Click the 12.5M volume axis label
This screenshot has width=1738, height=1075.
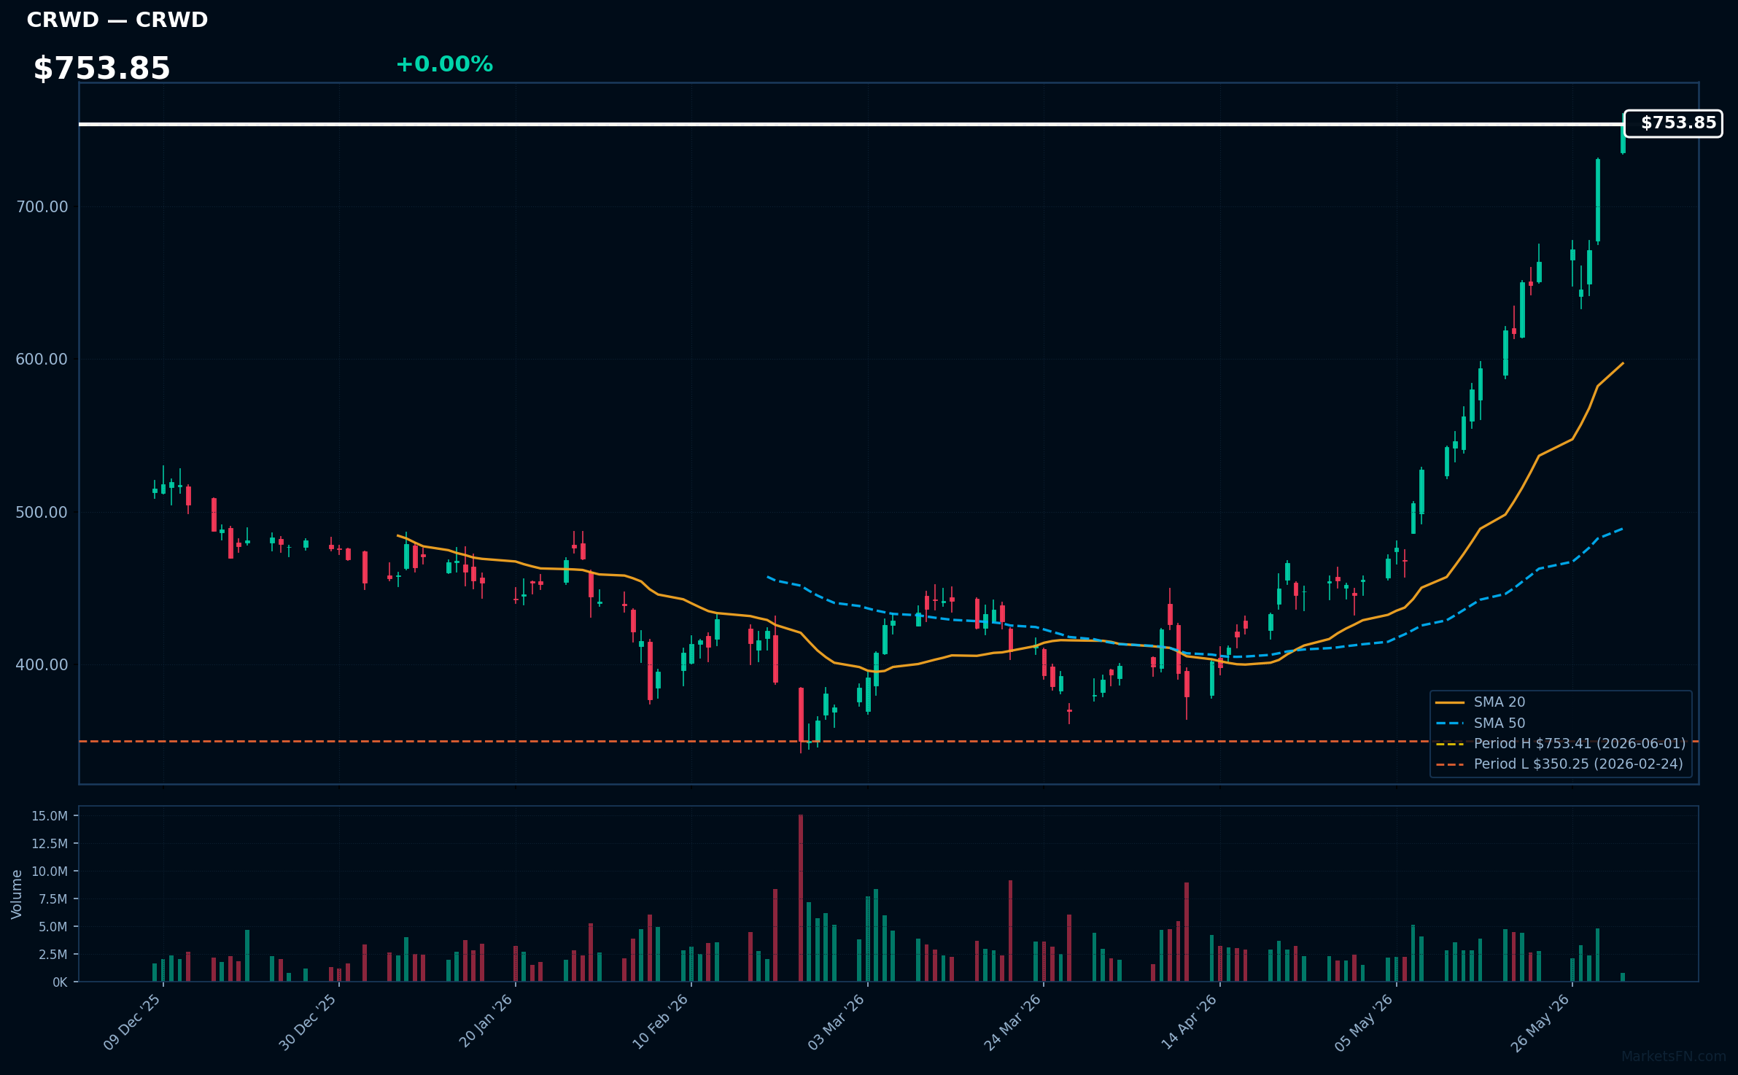(x=50, y=844)
